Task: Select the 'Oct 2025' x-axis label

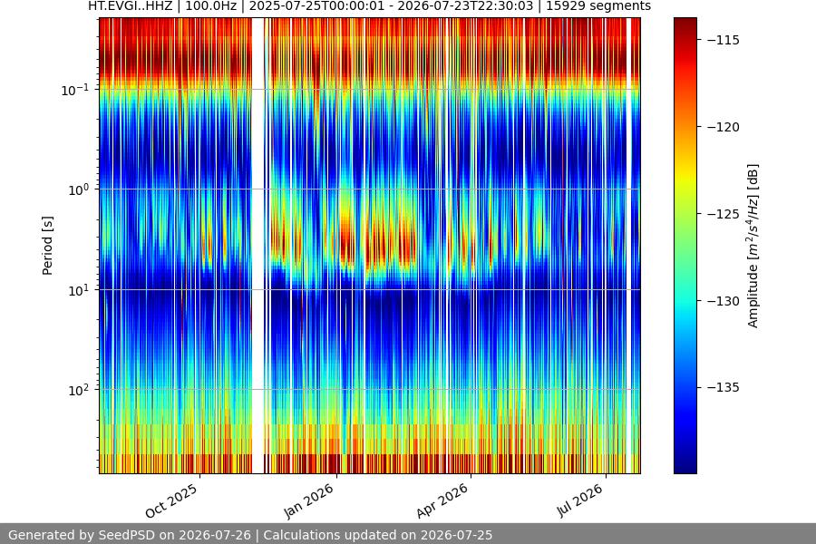Action: coord(171,500)
